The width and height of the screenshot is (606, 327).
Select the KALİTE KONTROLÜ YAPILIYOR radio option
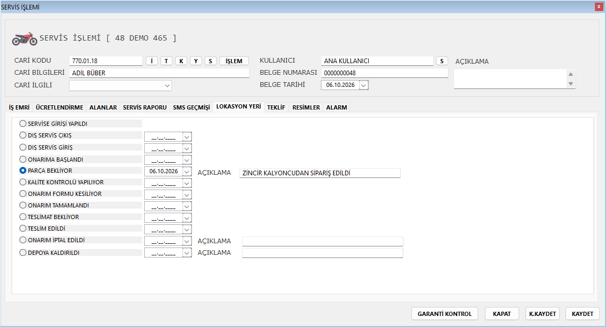pos(23,182)
